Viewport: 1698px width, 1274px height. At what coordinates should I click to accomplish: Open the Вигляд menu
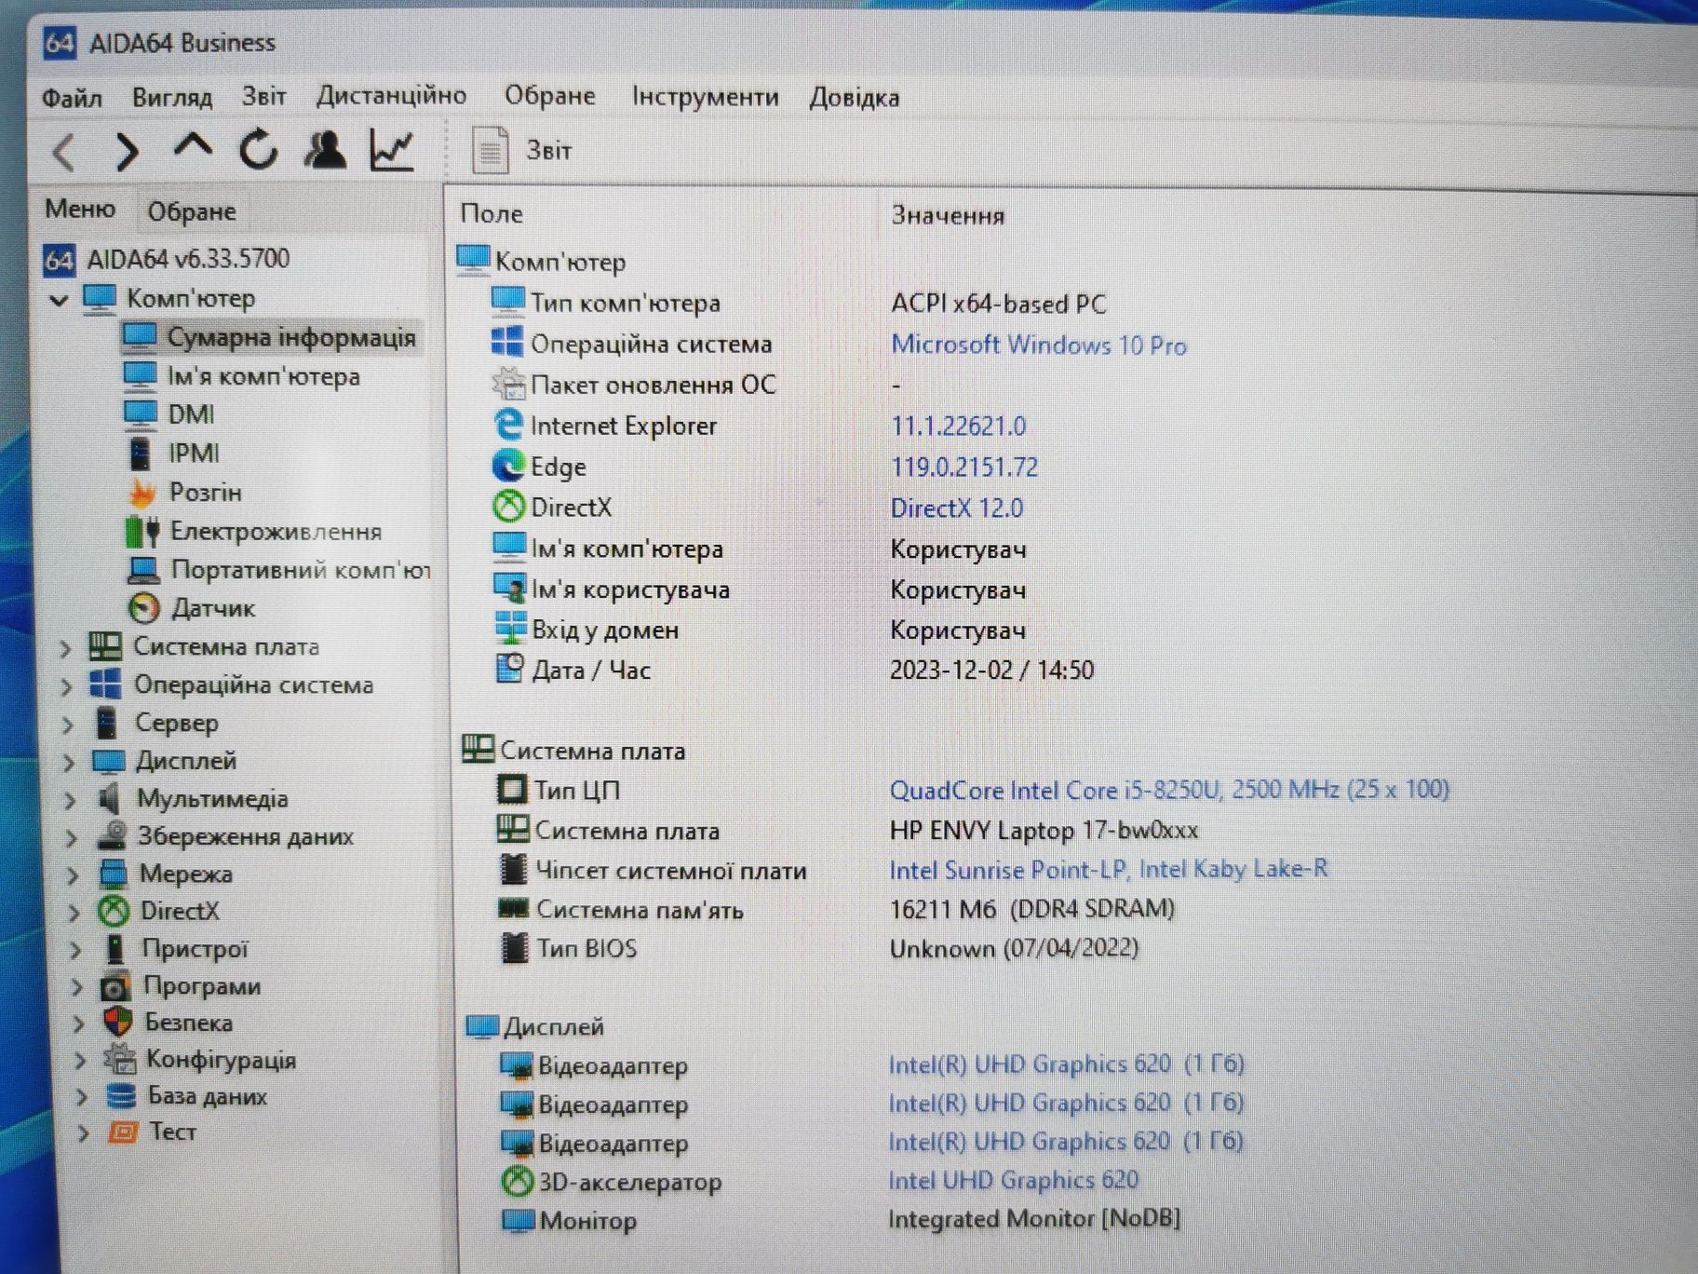(172, 97)
